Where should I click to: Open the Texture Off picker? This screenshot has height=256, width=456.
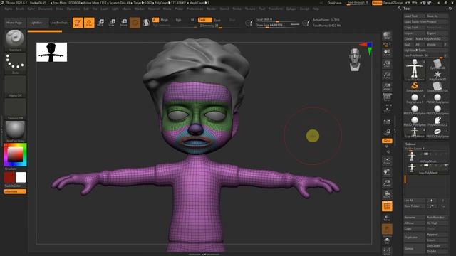[x=15, y=109]
